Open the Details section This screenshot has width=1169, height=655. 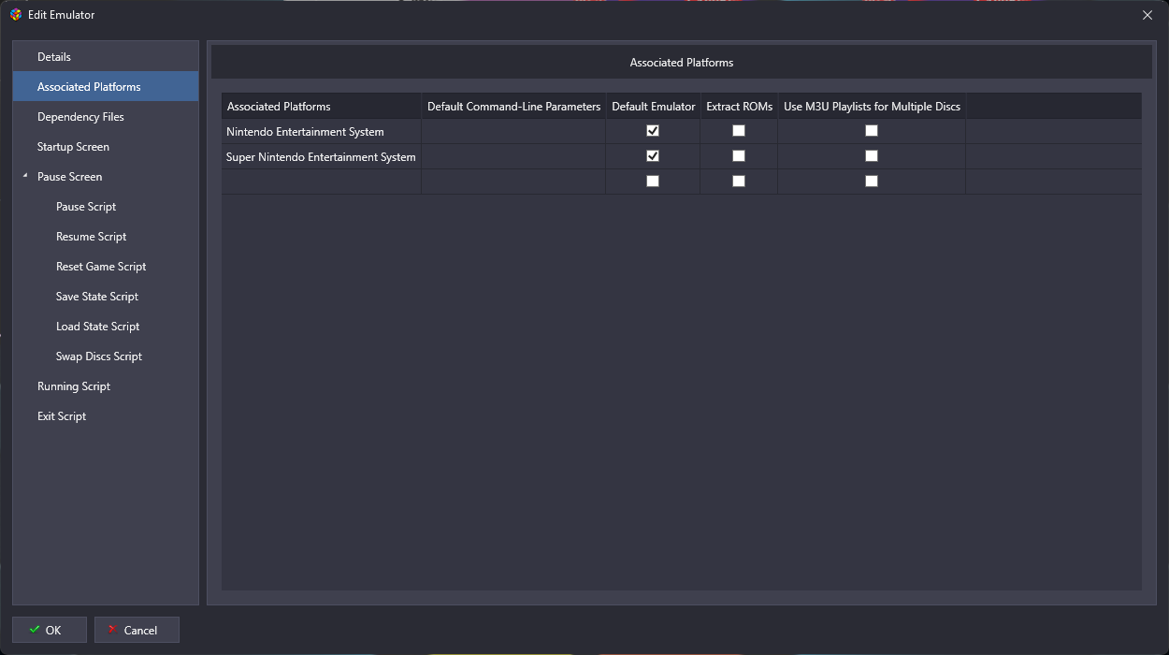(106, 57)
